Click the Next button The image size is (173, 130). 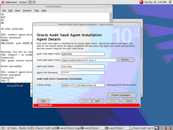(x=98, y=101)
